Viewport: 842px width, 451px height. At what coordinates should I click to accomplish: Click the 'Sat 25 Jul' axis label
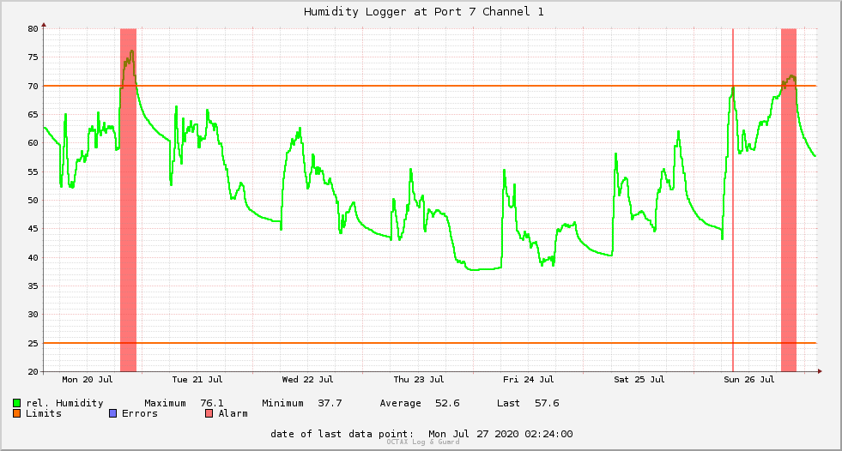(x=639, y=379)
